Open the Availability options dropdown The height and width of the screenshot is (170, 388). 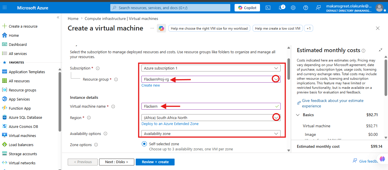(x=211, y=134)
